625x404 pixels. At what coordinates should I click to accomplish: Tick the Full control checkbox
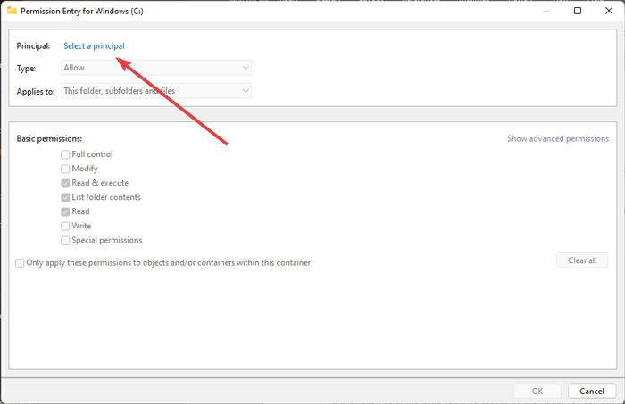click(65, 154)
